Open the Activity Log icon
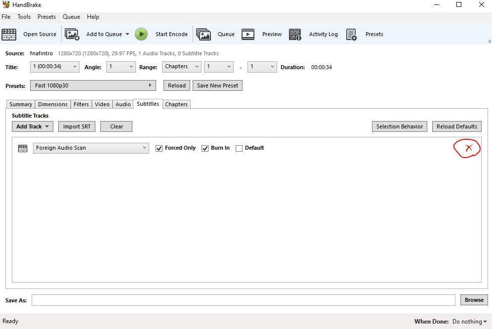Viewport: 492px width, 329px height. pyautogui.click(x=295, y=35)
